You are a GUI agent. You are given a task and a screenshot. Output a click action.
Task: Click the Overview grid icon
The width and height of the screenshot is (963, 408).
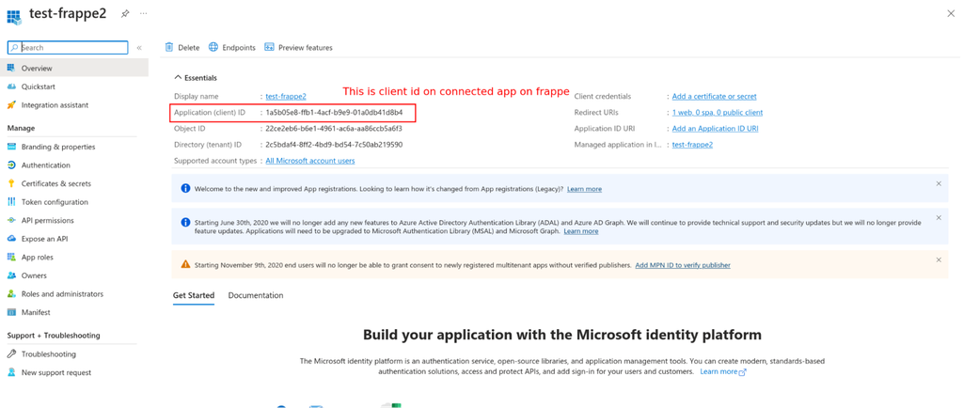pyautogui.click(x=11, y=68)
